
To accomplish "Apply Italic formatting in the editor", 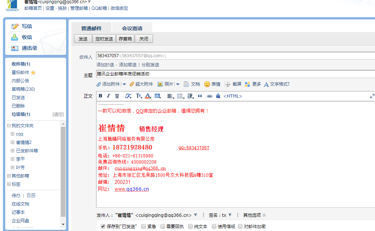I will [x=108, y=96].
